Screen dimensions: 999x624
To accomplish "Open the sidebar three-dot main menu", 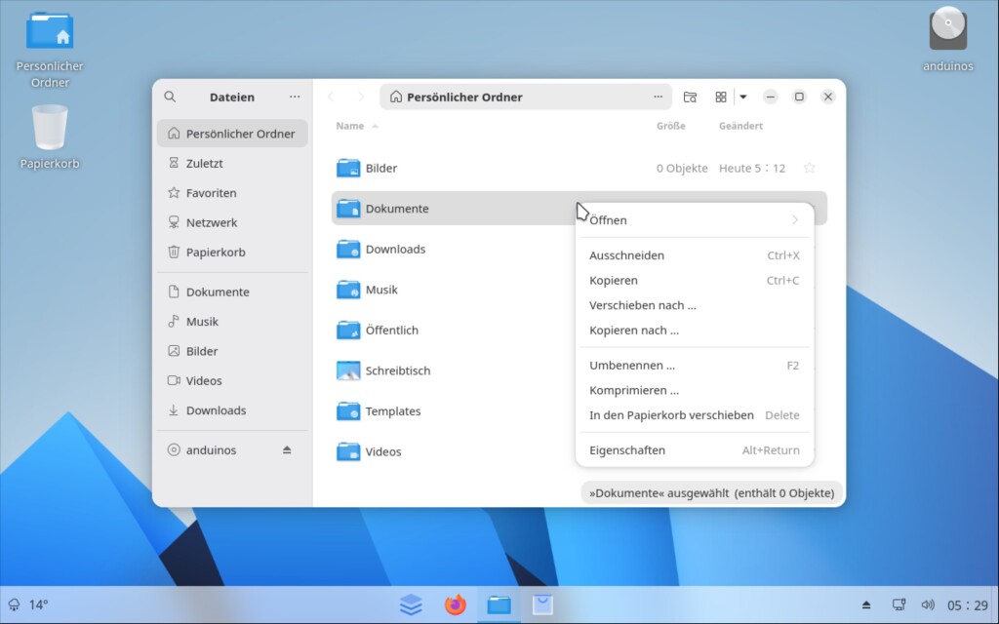I will click(x=295, y=97).
